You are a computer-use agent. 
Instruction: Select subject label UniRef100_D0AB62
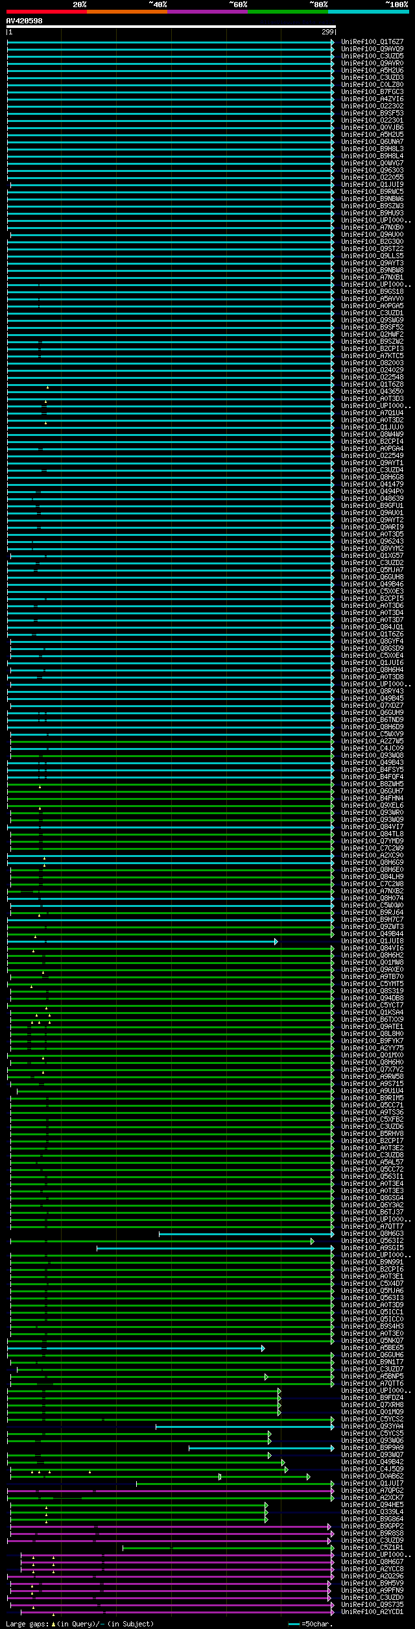click(372, 1476)
